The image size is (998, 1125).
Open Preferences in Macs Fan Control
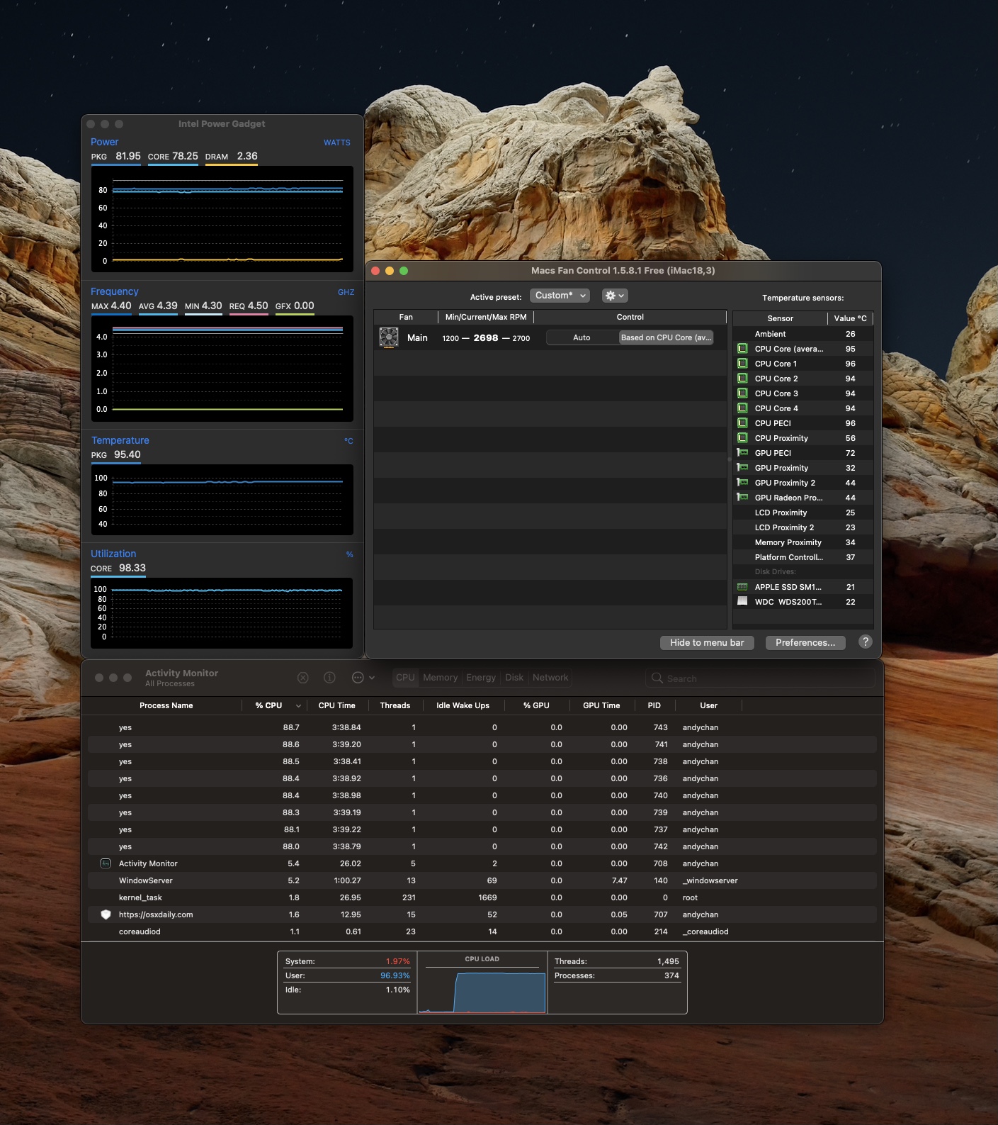[x=805, y=642]
